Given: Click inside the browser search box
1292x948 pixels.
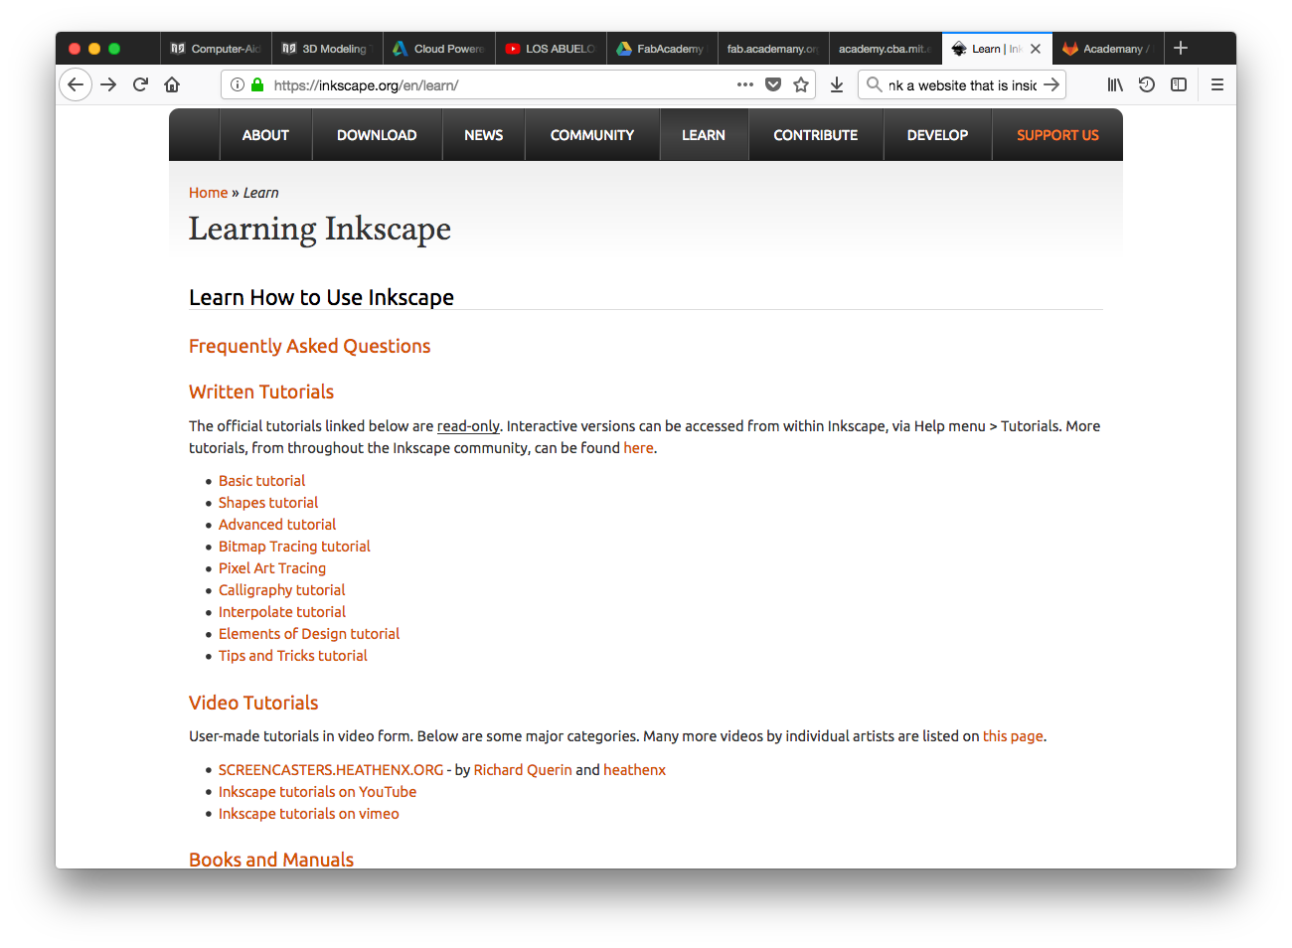Looking at the screenshot, I should [962, 85].
